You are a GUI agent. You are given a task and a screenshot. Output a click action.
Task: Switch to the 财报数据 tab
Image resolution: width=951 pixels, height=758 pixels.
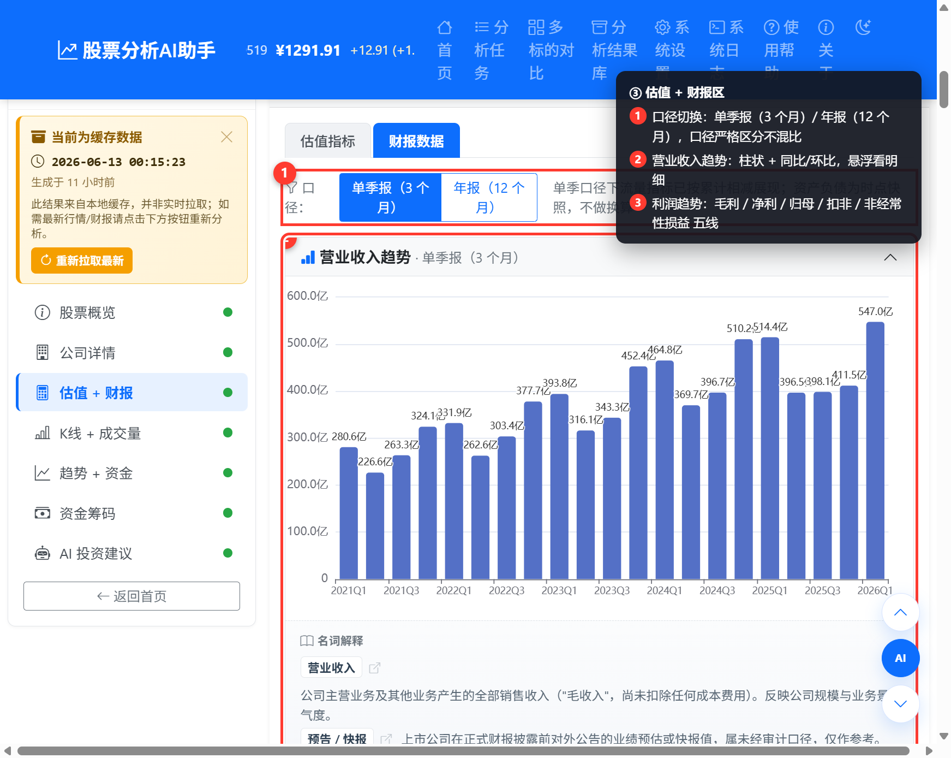point(416,141)
